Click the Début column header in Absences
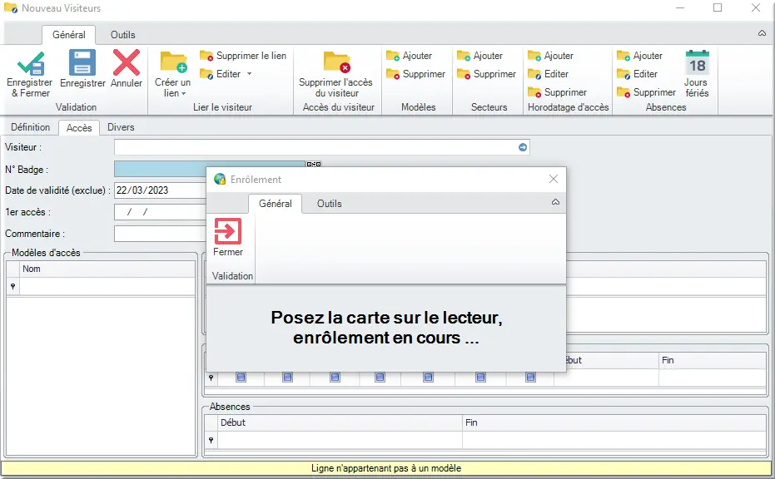Image resolution: width=775 pixels, height=479 pixels. tap(340, 422)
